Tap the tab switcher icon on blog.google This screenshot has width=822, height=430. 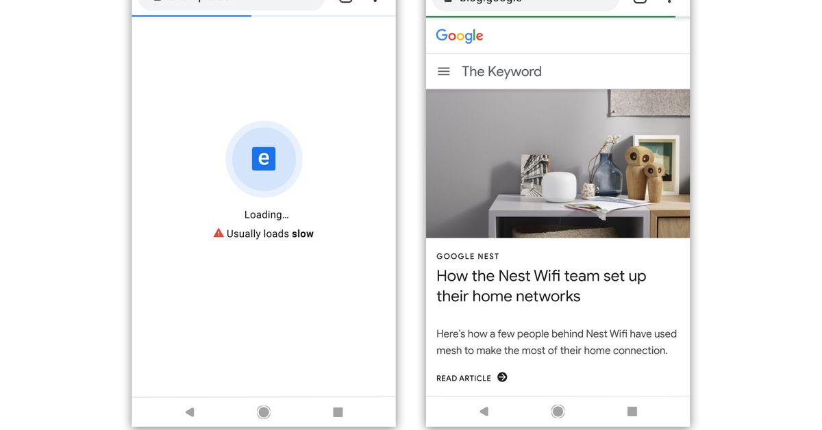639,3
